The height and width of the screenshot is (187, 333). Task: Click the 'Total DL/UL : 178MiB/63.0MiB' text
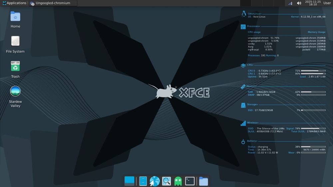point(308,131)
